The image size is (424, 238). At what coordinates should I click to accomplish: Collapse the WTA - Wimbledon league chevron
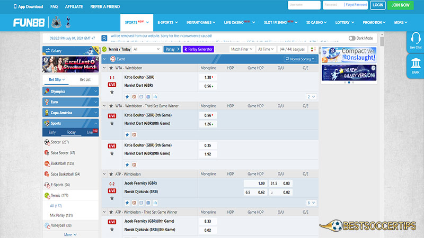(x=104, y=68)
